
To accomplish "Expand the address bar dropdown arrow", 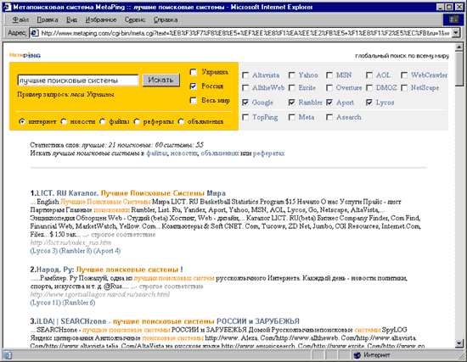I will (x=456, y=33).
